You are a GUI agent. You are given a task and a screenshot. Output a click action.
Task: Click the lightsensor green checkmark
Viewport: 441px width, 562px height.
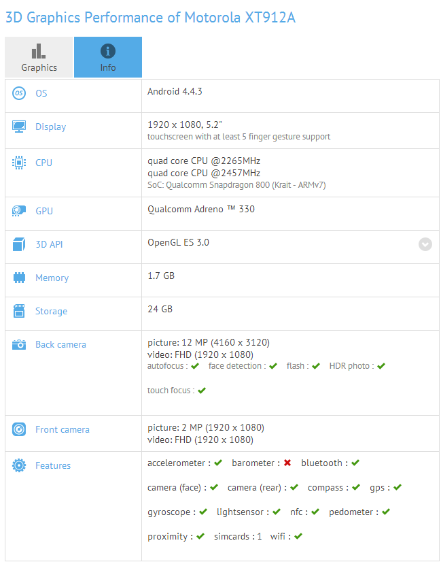[x=277, y=512]
